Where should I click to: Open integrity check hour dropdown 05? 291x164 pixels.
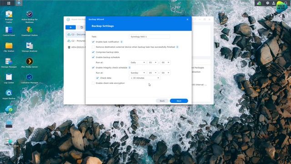pos(153,73)
